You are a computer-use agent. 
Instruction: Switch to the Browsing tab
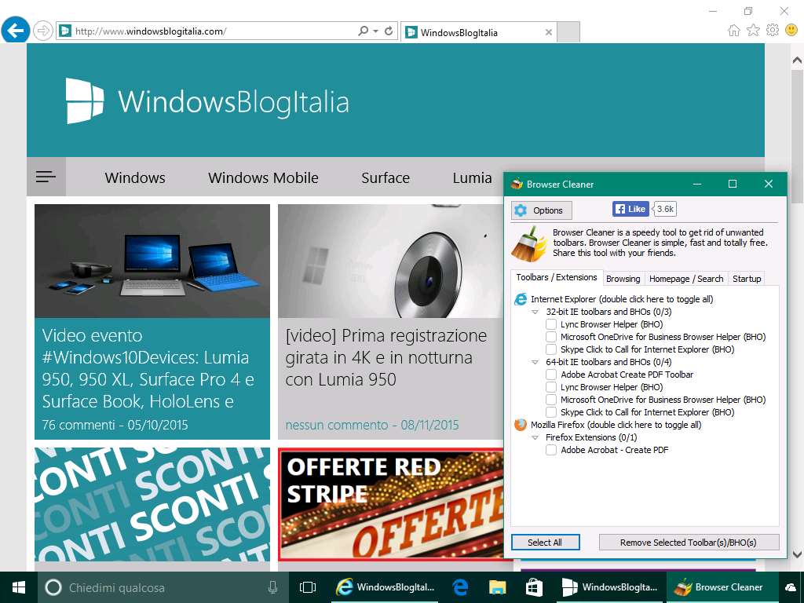coord(623,279)
